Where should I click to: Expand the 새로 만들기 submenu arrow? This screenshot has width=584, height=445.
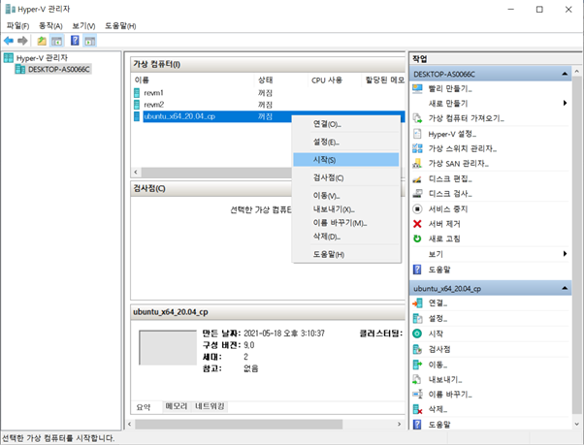[565, 103]
